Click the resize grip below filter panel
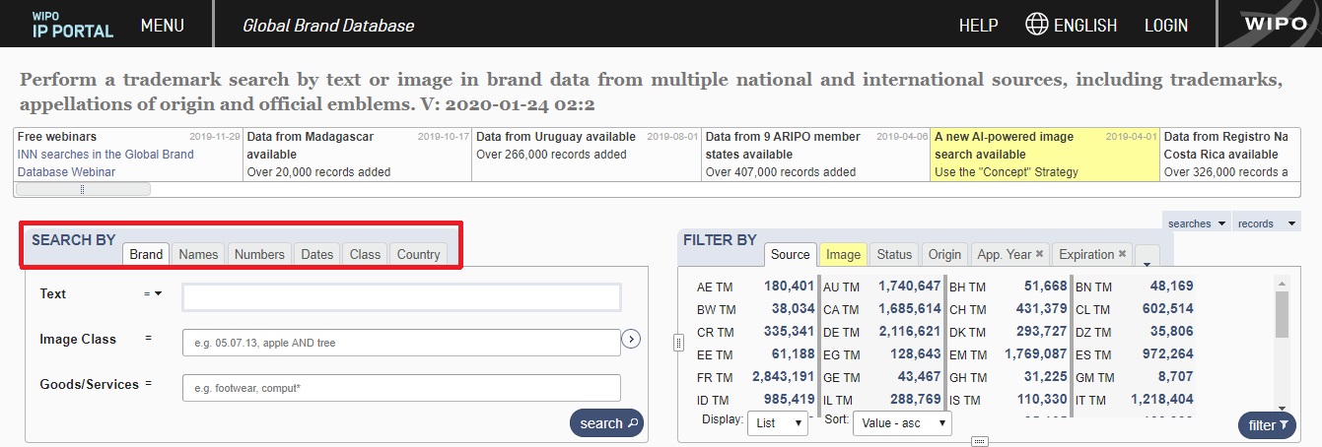The image size is (1322, 447). click(x=979, y=441)
